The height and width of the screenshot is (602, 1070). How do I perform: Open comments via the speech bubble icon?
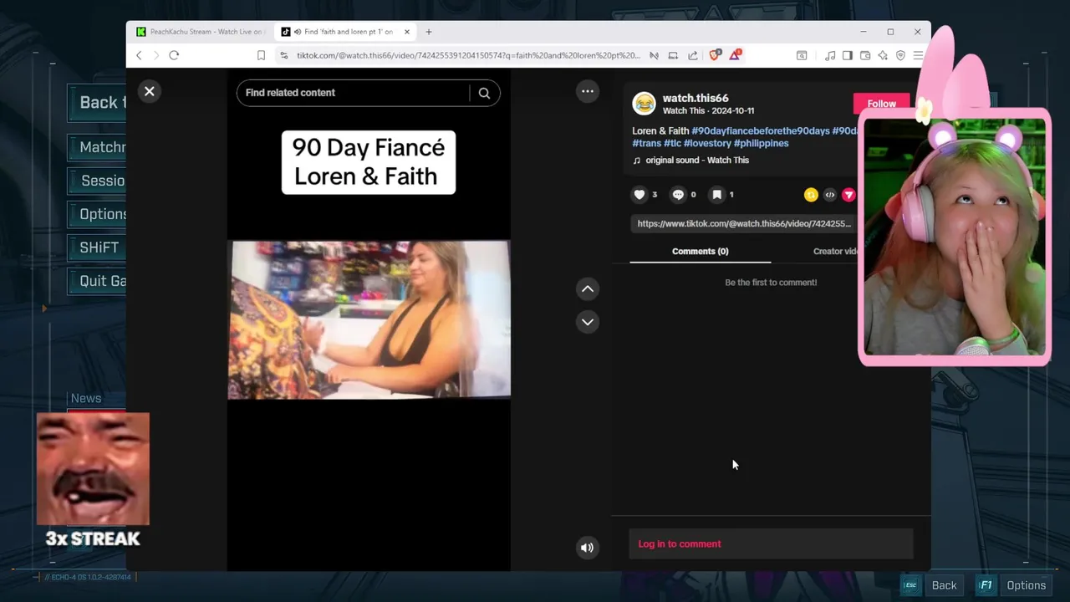click(678, 195)
